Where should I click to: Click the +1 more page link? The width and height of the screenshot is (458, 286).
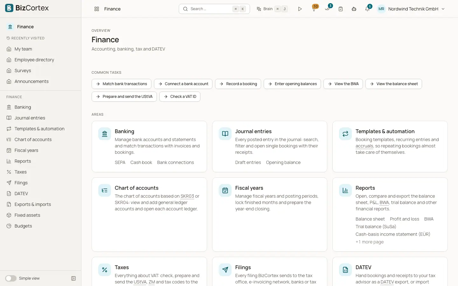coord(370,242)
